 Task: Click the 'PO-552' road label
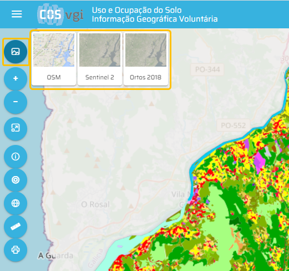point(234,126)
